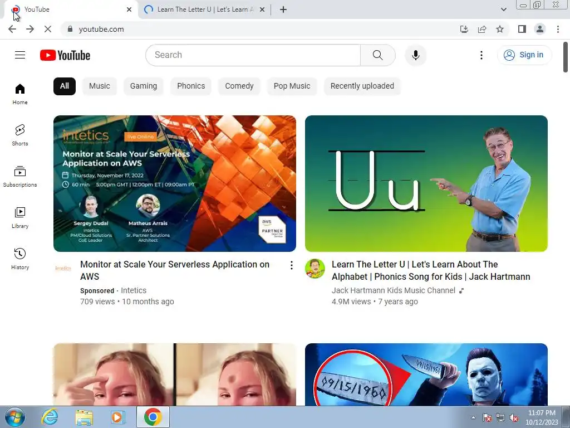
Task: Install YouTube app icon in address bar
Action: tap(464, 29)
